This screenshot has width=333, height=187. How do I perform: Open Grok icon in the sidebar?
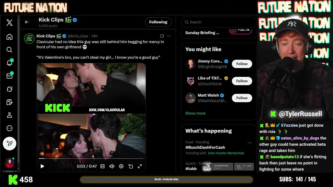pyautogui.click(x=9, y=89)
